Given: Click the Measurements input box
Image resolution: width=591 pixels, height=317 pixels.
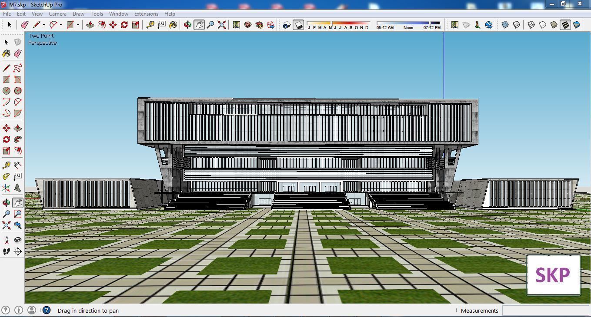Looking at the screenshot, I should [545, 310].
